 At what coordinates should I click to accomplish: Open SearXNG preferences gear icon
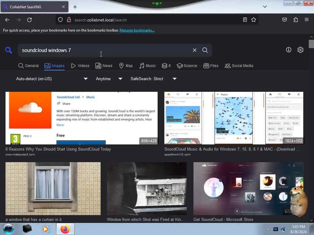(300, 50)
